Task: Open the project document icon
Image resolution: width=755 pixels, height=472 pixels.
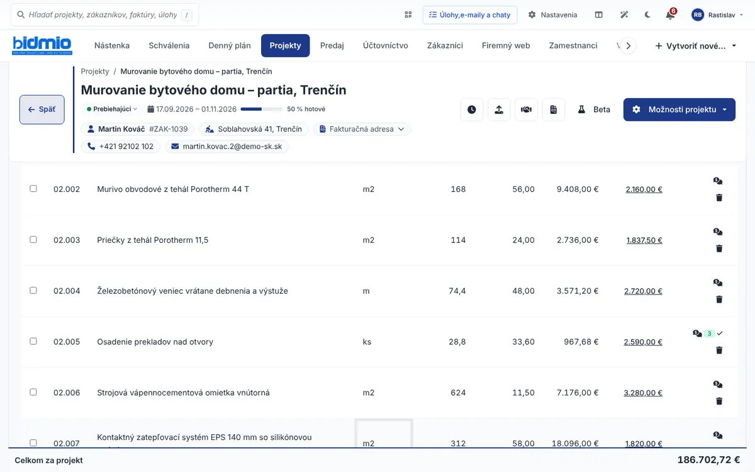Action: [553, 110]
